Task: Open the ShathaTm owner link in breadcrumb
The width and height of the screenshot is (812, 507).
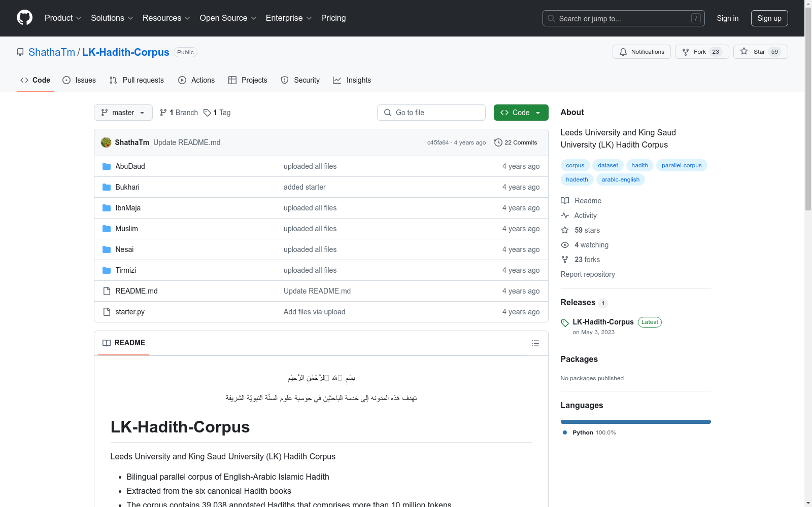Action: (x=52, y=52)
